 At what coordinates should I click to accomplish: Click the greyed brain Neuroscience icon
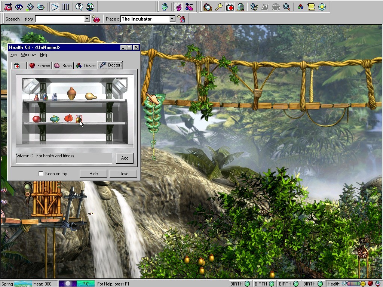coord(276,7)
